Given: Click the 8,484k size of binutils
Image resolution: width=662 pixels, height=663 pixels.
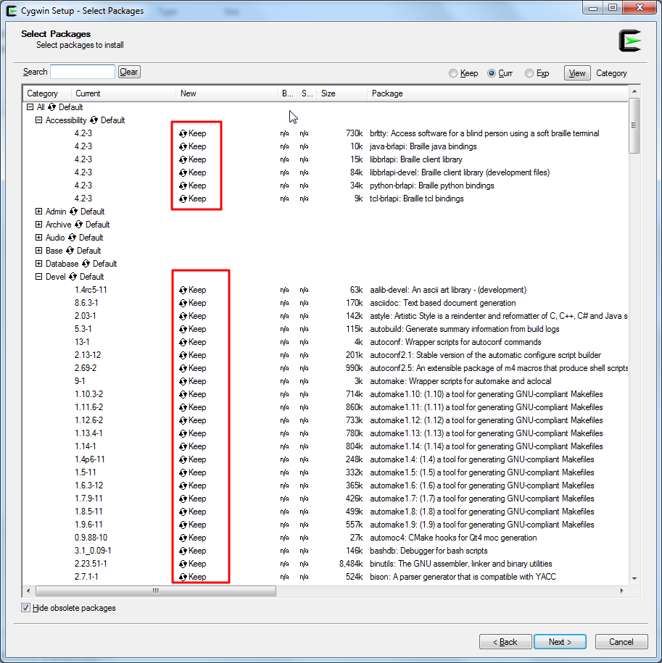Looking at the screenshot, I should [351, 564].
